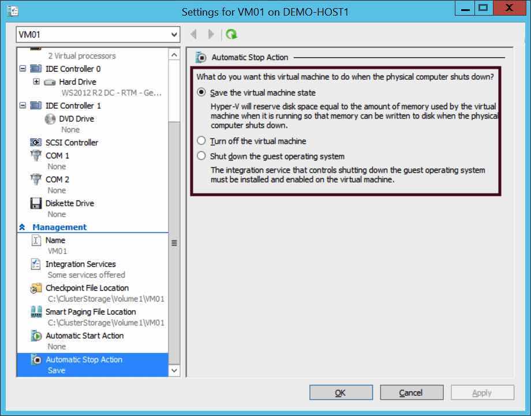Click the Smart Paging File Location icon
Screen dimensions: 531x416
(36, 311)
